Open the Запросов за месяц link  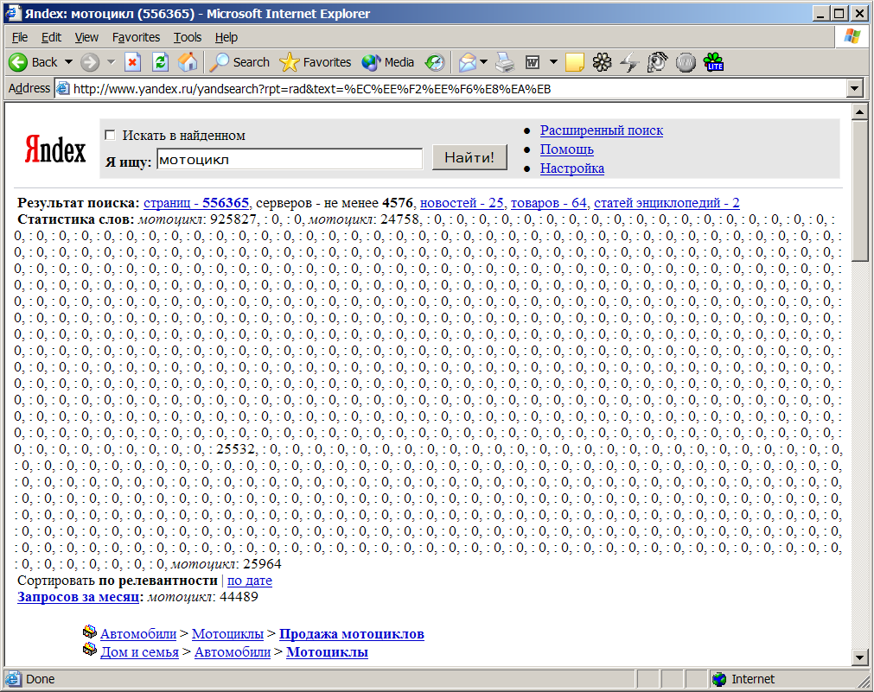[78, 597]
